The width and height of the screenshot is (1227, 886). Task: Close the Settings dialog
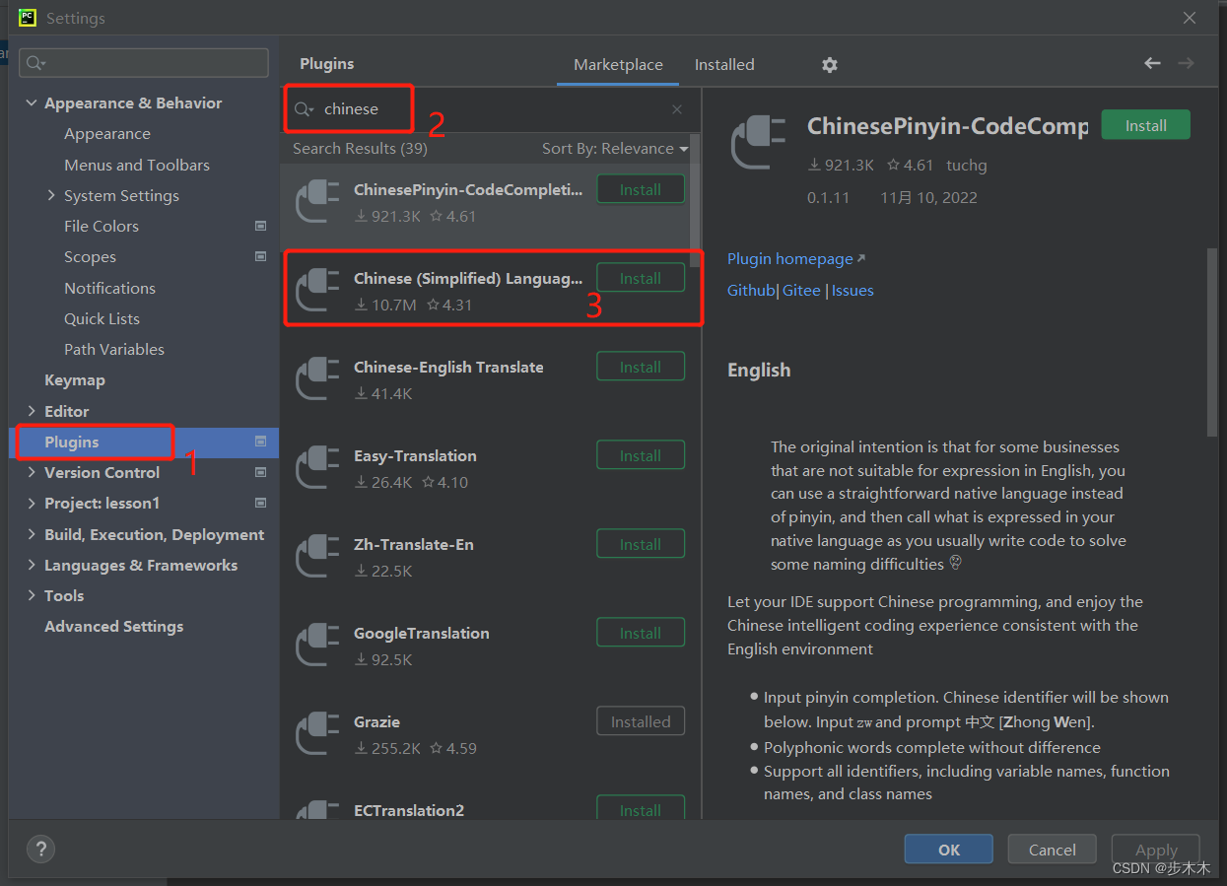click(x=1191, y=18)
